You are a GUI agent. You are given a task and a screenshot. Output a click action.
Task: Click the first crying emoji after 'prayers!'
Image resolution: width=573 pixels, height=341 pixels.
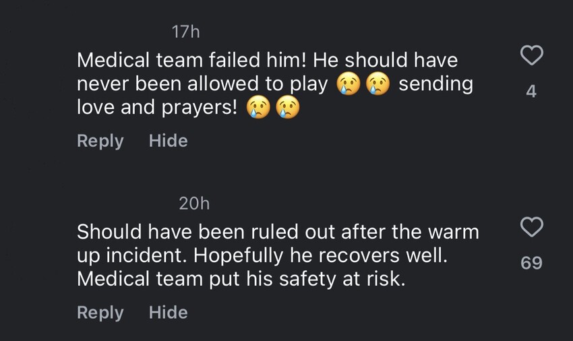(258, 107)
